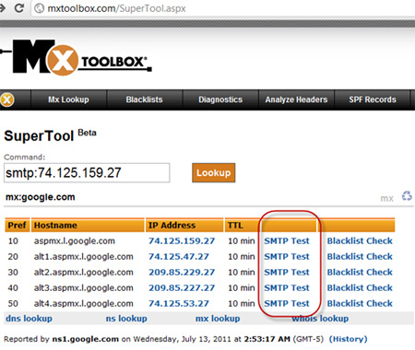The image size is (415, 350).
Task: Click the orange X icon in nav bar
Action: coord(7,99)
